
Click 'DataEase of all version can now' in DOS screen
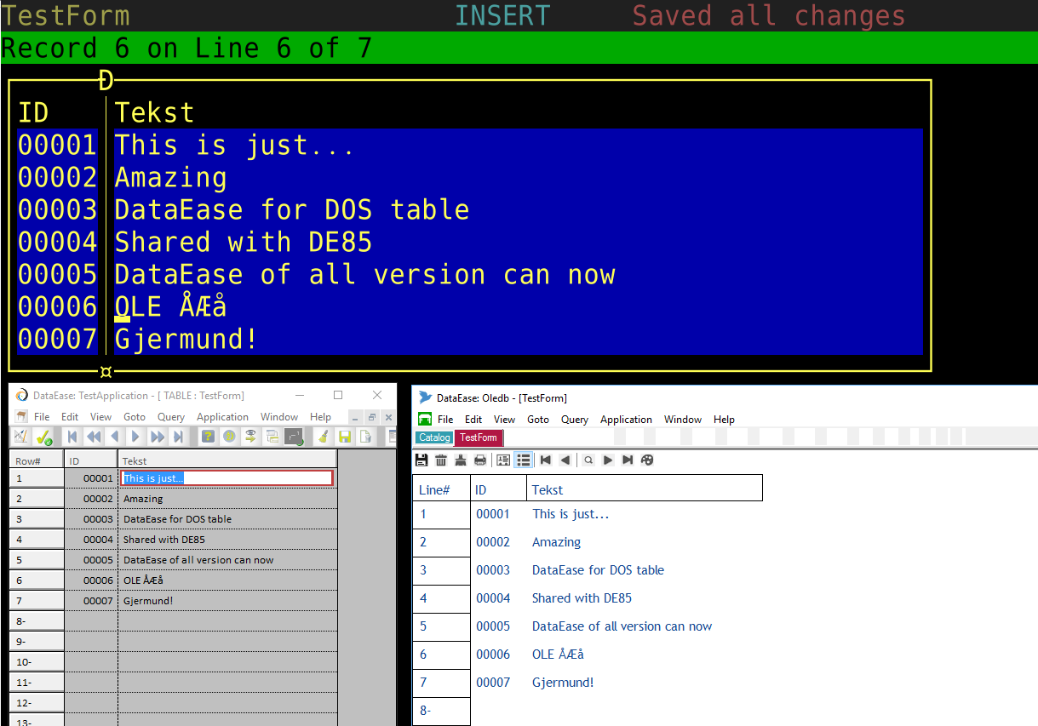(365, 275)
